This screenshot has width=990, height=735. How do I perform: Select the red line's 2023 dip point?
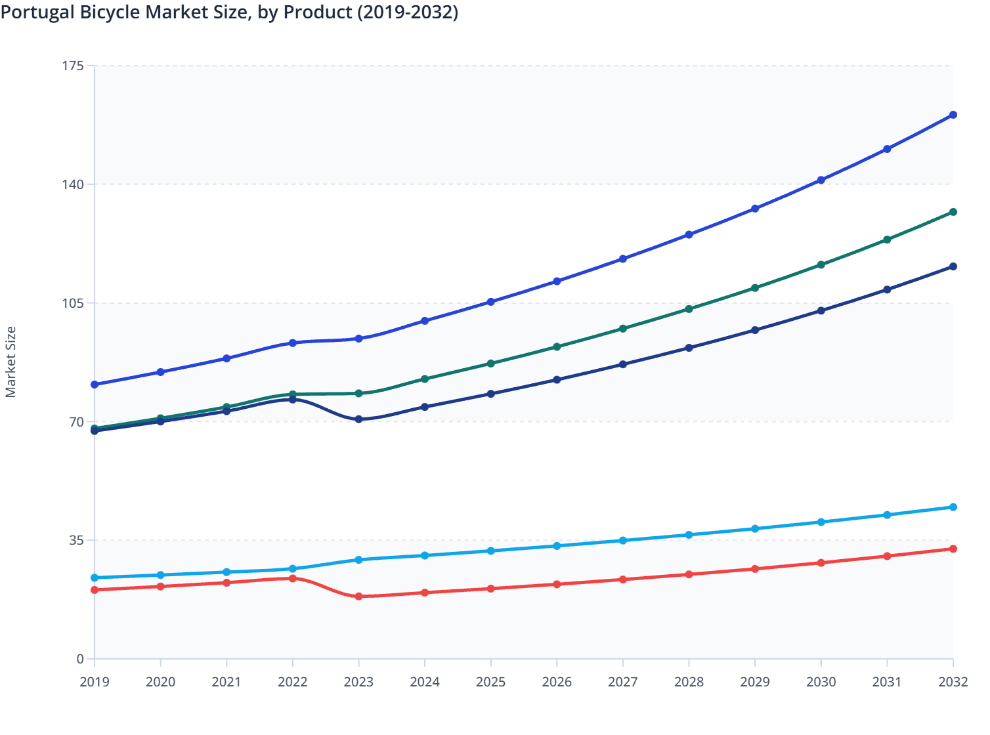(358, 597)
